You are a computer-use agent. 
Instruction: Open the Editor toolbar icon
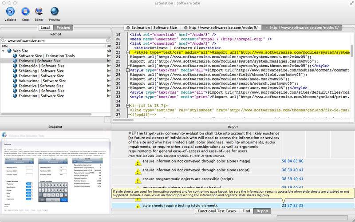click(39, 12)
